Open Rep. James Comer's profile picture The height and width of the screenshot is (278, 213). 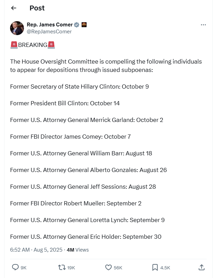[17, 28]
